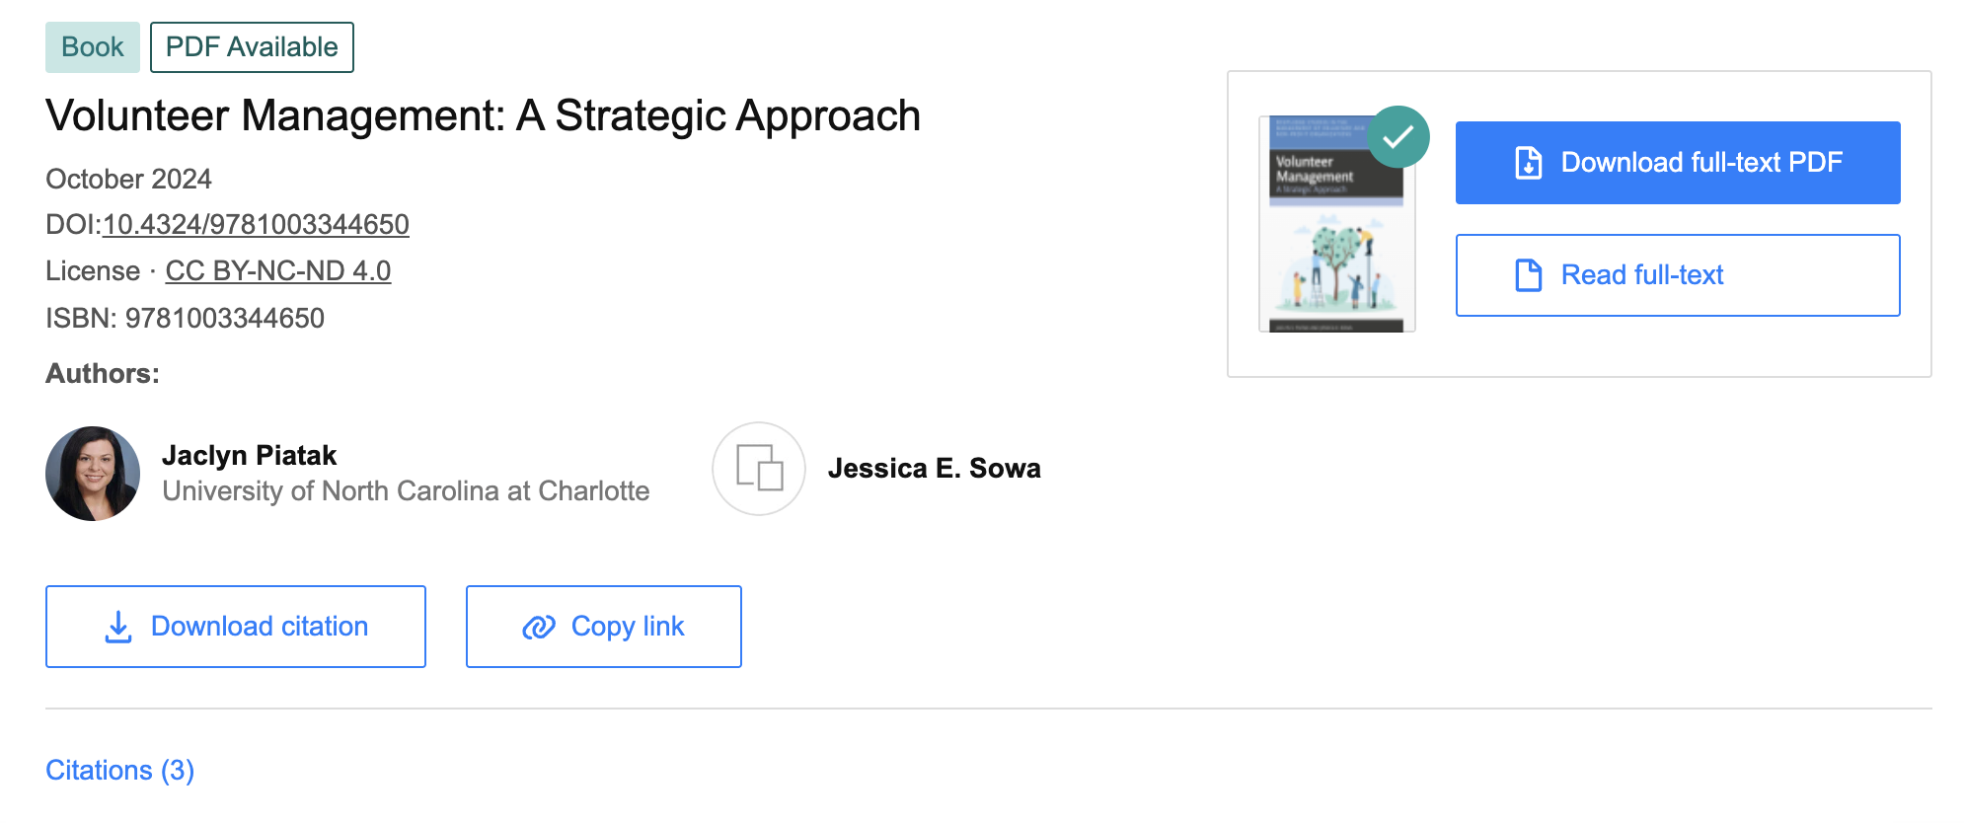
Task: Open author Jaclyn Piatak's name link
Action: (250, 455)
